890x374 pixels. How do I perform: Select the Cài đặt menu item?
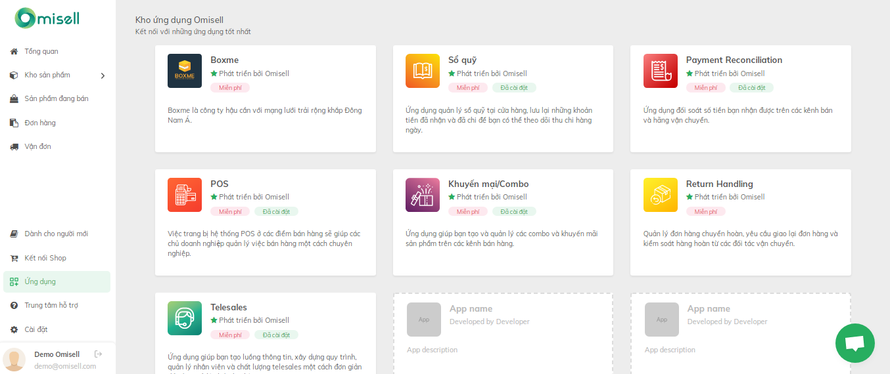[36, 329]
